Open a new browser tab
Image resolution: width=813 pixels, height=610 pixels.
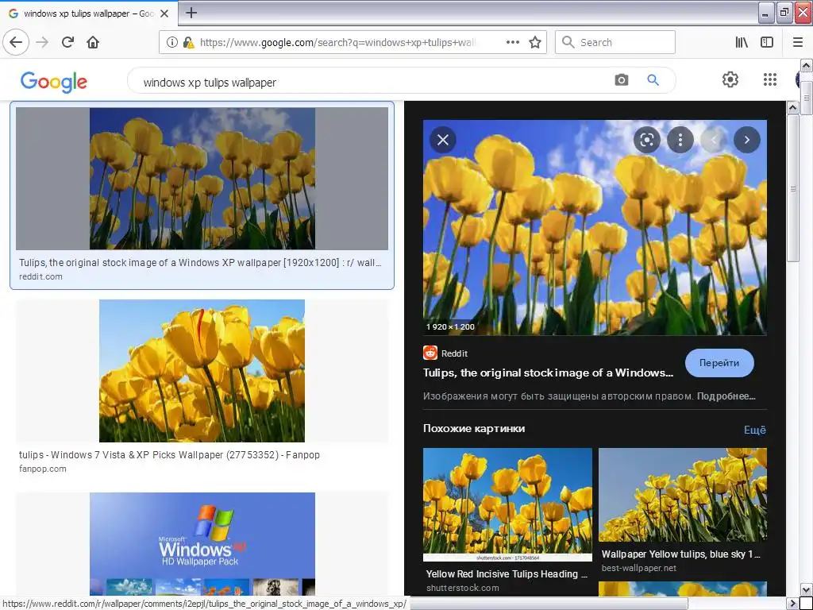191,13
